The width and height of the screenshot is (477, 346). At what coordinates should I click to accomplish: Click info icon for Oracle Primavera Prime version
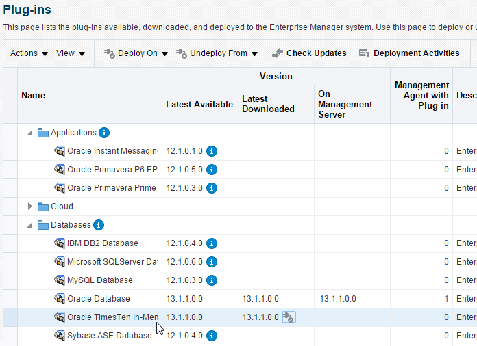(x=212, y=188)
